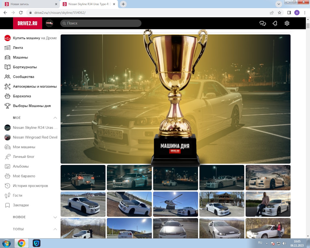This screenshot has height=248, width=310.
Task: Bookmark this page with star icon
Action: click(x=279, y=13)
